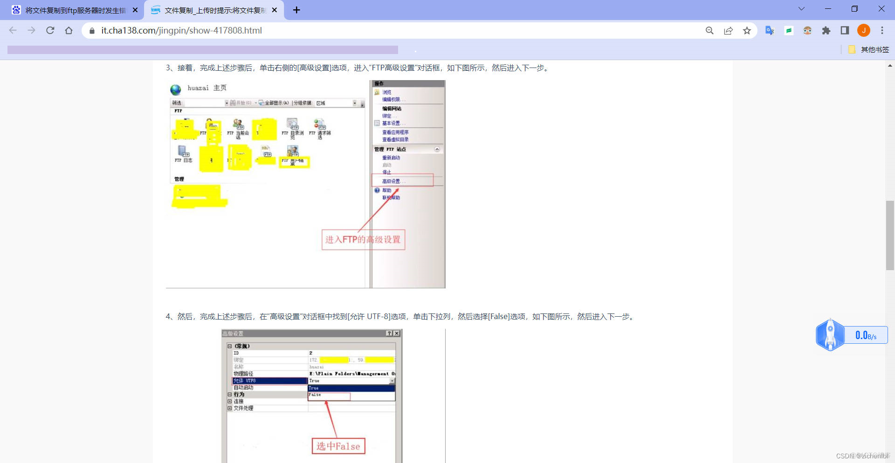This screenshot has width=895, height=463.
Task: Bookmark this page with the star
Action: 747,30
